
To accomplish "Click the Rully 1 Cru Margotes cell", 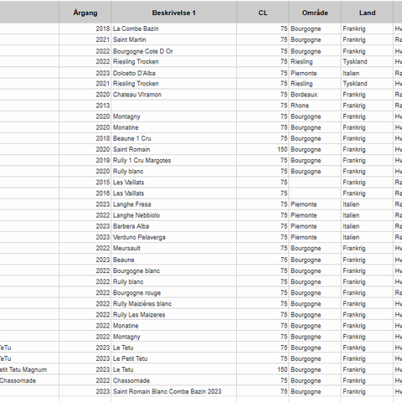I will coord(173,160).
